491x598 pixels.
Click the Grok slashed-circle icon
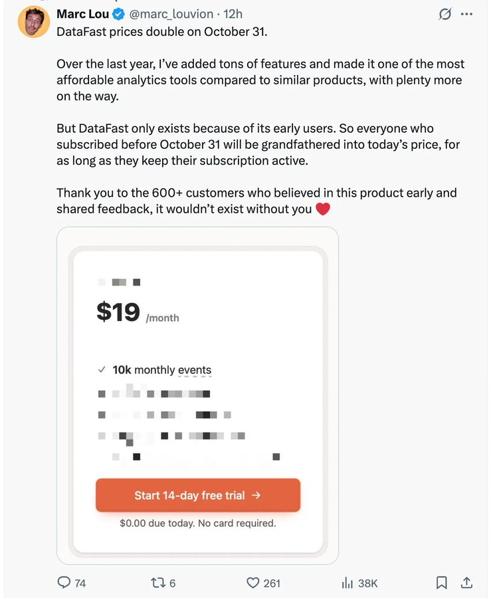(445, 14)
